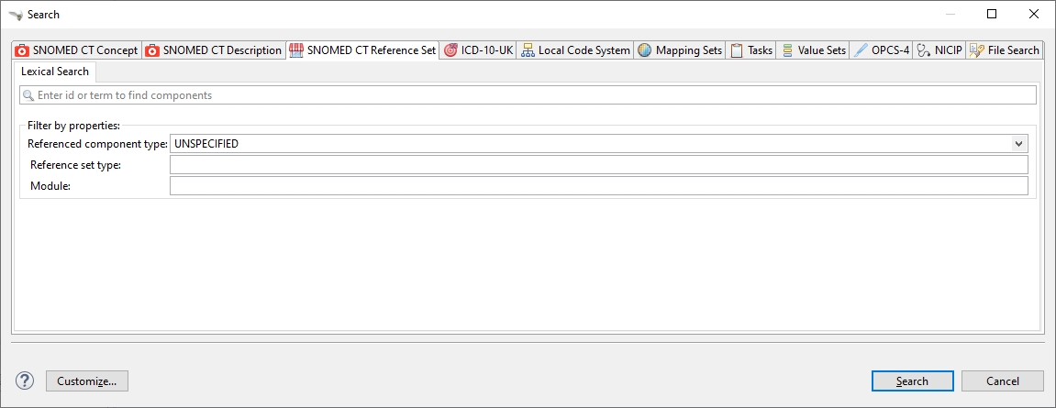1056x408 pixels.
Task: Click the SNOMED CT Description tab icon
Action: pos(152,50)
